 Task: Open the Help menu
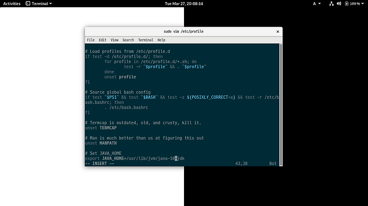(x=161, y=40)
